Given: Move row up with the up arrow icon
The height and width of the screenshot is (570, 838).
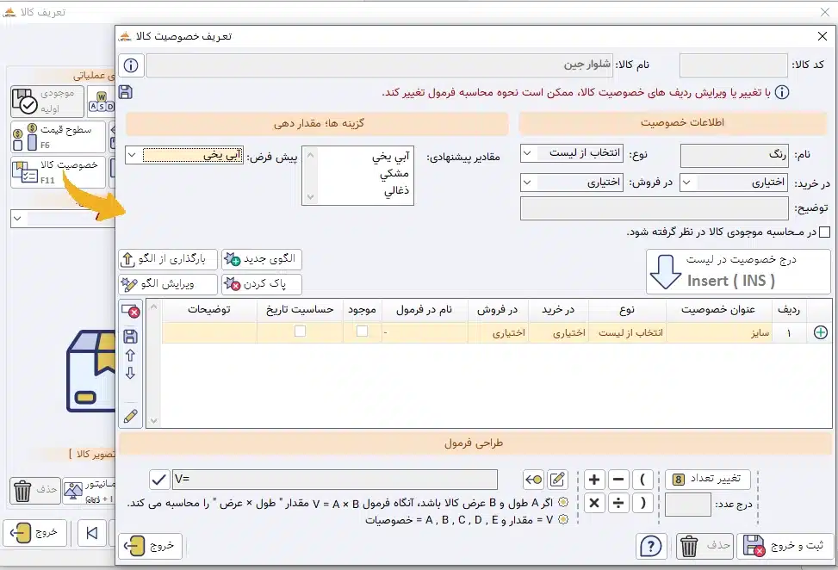Looking at the screenshot, I should coord(130,356).
